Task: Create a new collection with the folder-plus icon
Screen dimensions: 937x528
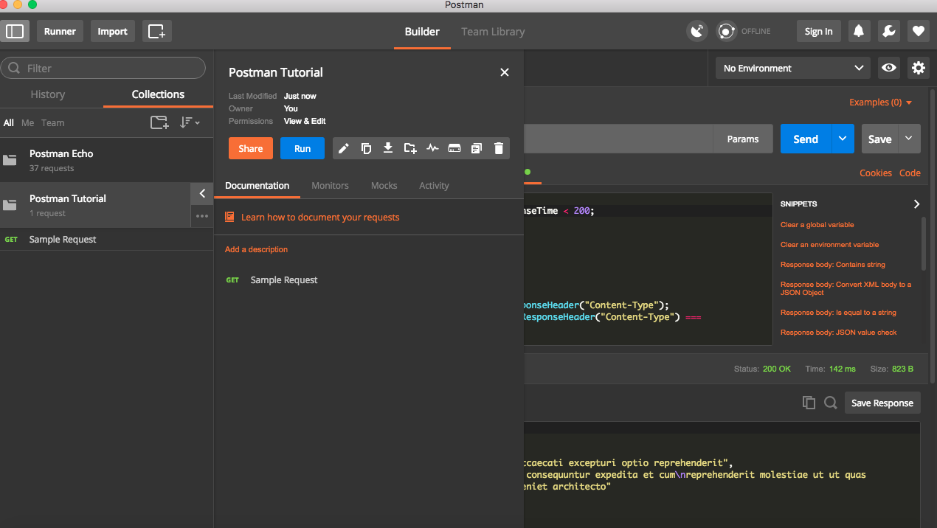Action: coord(159,122)
